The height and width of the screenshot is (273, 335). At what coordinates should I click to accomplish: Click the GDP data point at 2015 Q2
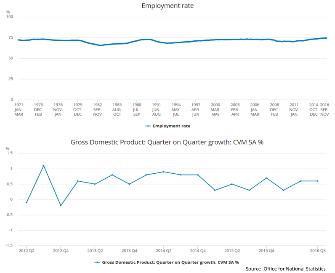232,184
